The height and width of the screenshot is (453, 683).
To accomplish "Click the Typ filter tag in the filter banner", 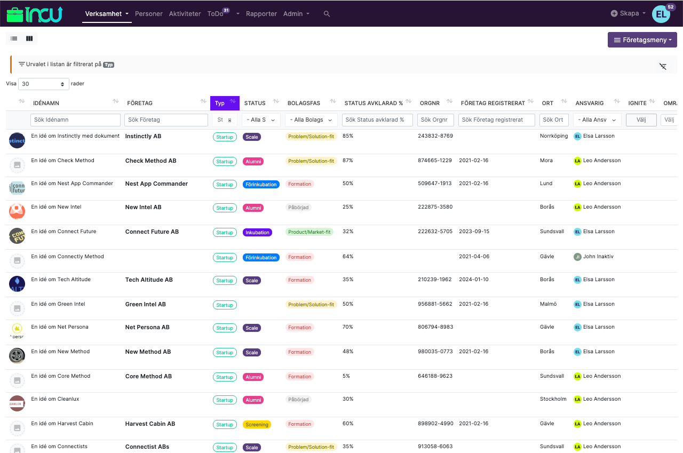I will tap(108, 64).
